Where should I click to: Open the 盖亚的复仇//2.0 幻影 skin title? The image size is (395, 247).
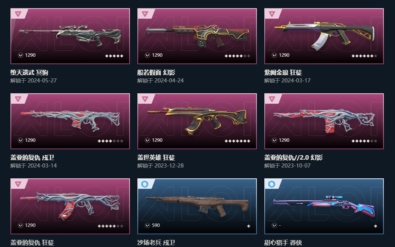293,157
